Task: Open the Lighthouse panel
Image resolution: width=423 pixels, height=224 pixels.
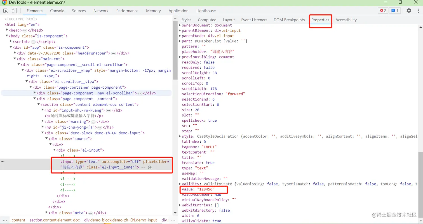Action: [206, 11]
